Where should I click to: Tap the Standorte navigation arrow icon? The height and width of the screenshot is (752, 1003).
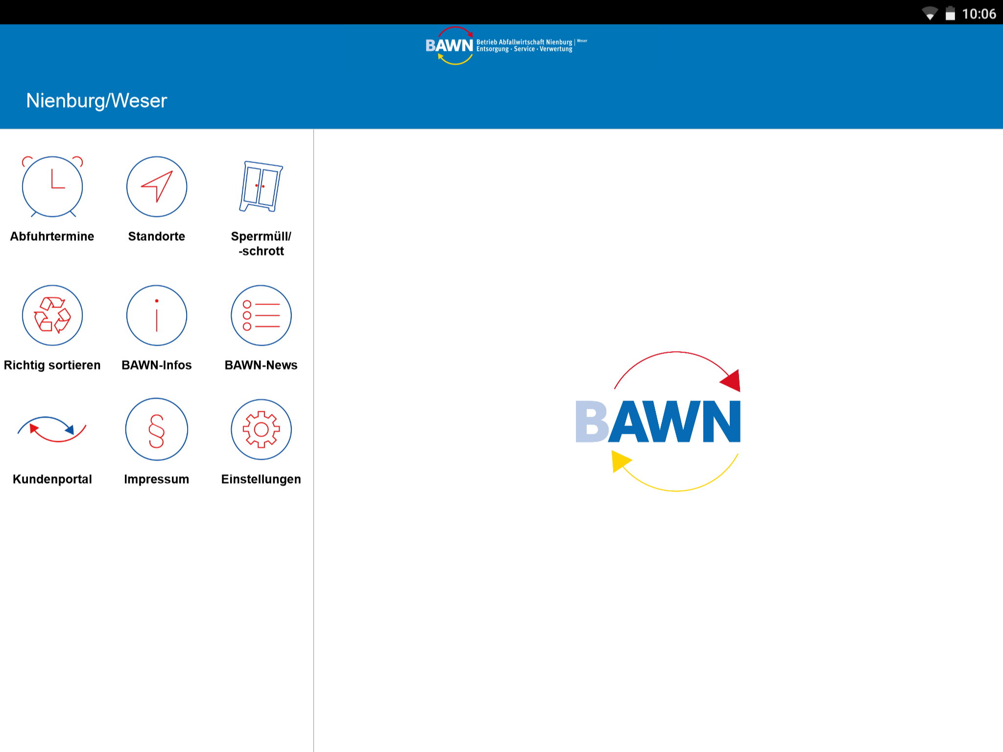point(157,187)
